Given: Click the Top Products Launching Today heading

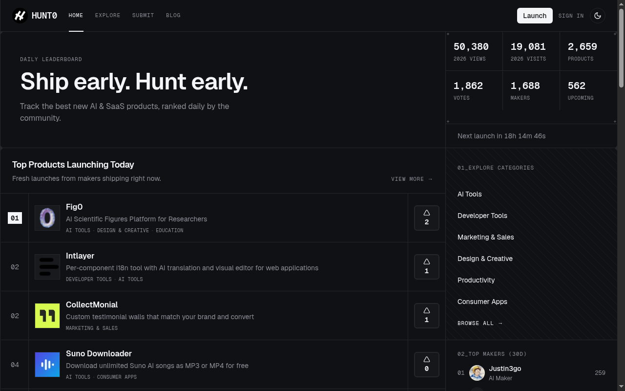Looking at the screenshot, I should coord(73,165).
